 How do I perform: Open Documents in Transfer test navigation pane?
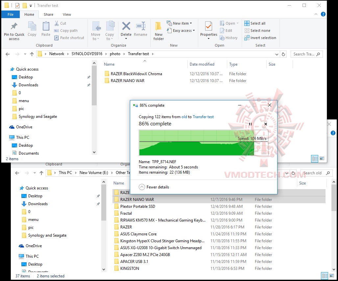(29, 153)
